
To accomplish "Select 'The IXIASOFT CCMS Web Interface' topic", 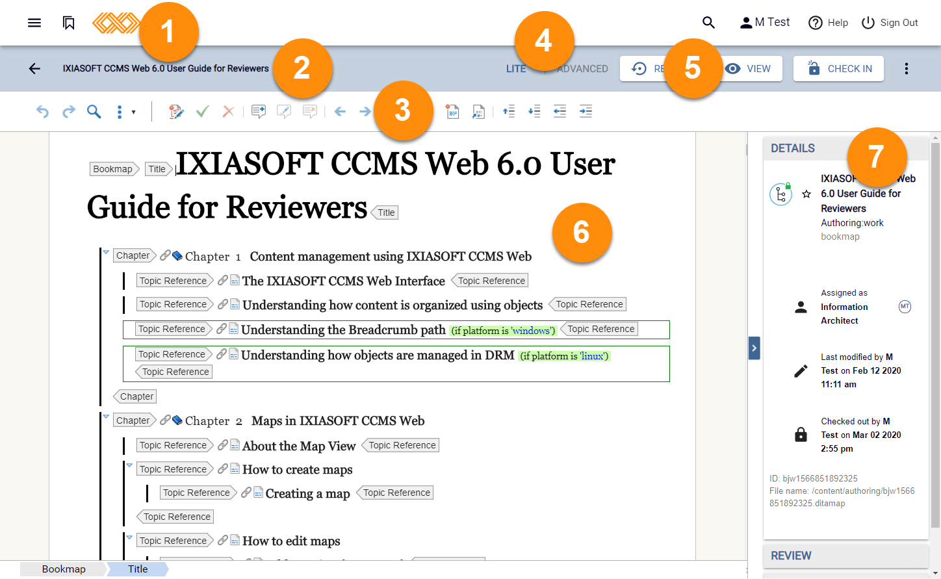I will pos(343,281).
